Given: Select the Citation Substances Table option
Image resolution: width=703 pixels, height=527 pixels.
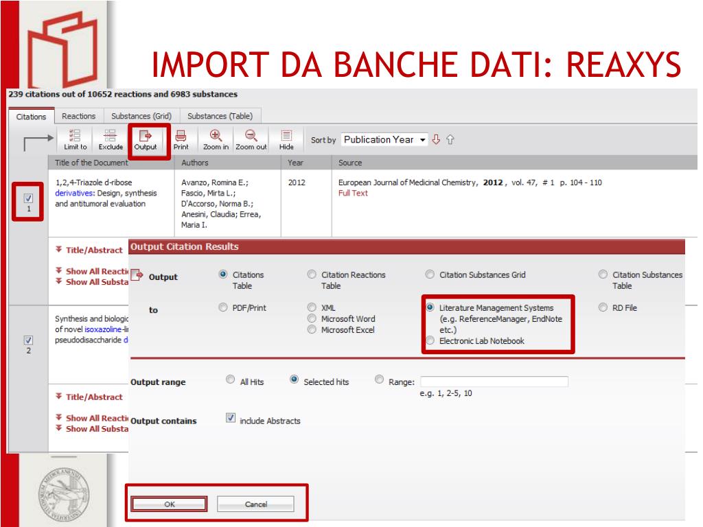Looking at the screenshot, I should coord(603,274).
